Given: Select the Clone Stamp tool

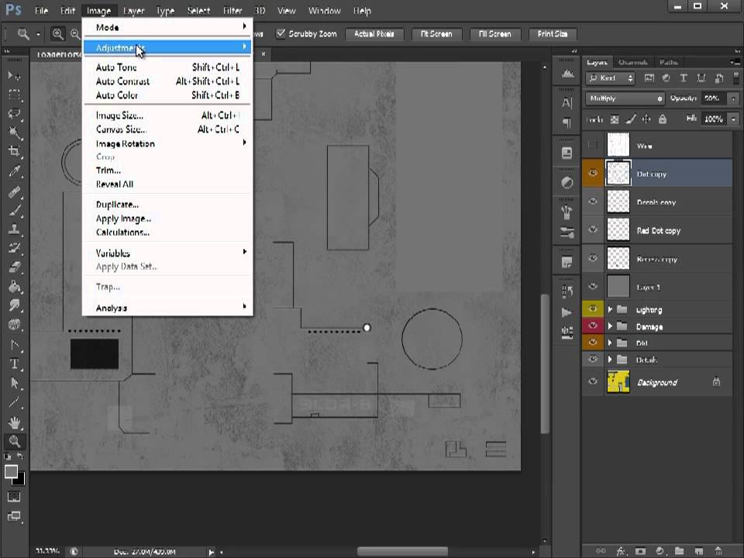Looking at the screenshot, I should tap(14, 229).
